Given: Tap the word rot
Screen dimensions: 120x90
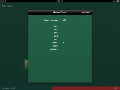Looking at the screenshot, I should tap(56, 33).
